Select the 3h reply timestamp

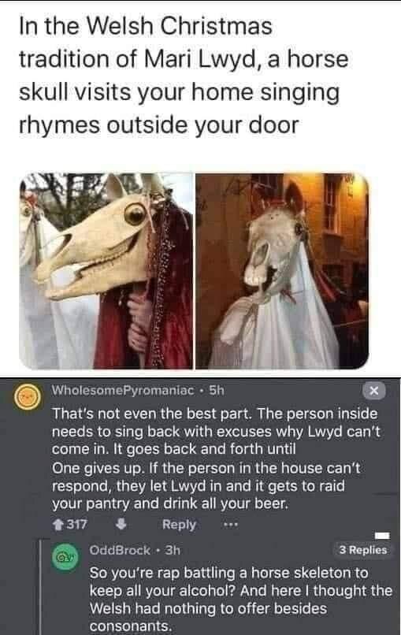coord(173,550)
